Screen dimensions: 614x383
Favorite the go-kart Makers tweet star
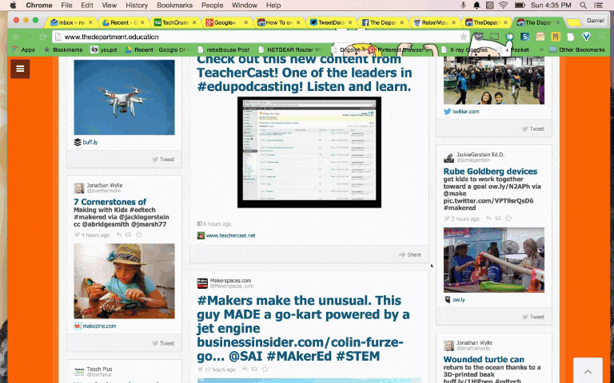265,369
